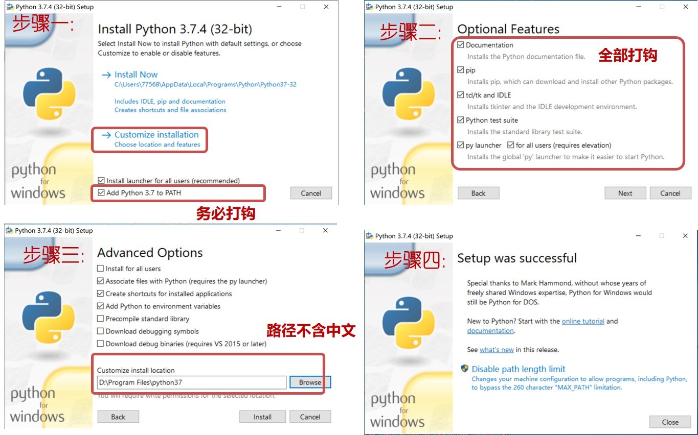Click the "Special thanks to Mark Hammond" paragraph

(559, 293)
